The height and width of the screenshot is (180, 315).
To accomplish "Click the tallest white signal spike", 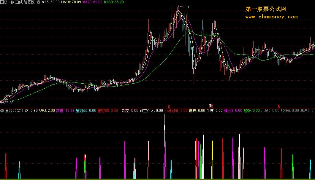I will [164, 146].
